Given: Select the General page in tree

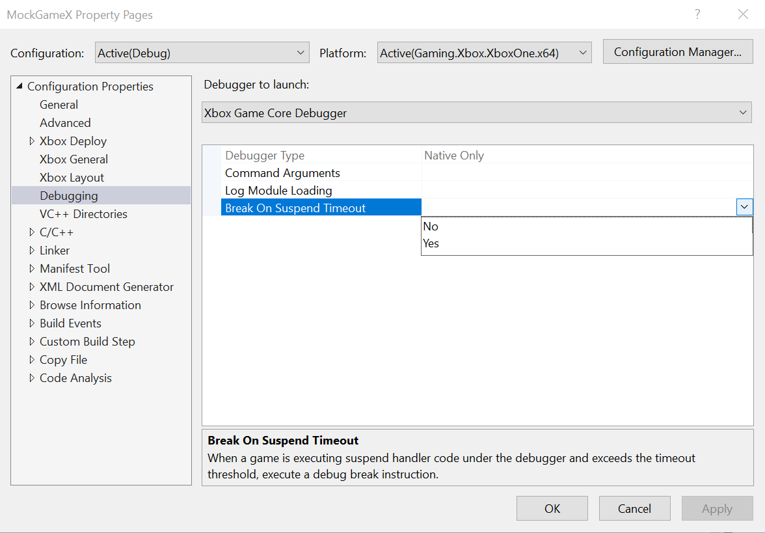Looking at the screenshot, I should 59,104.
